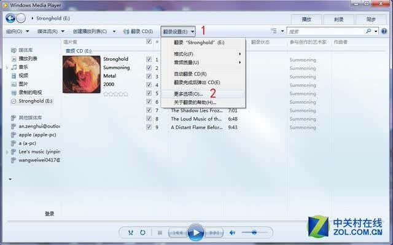
Task: Select 更多选项(O)... in rip settings menu
Action: click(189, 94)
